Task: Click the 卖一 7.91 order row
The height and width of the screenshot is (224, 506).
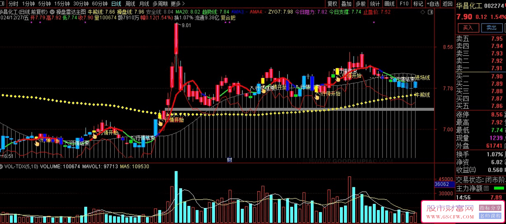Action: [480, 68]
